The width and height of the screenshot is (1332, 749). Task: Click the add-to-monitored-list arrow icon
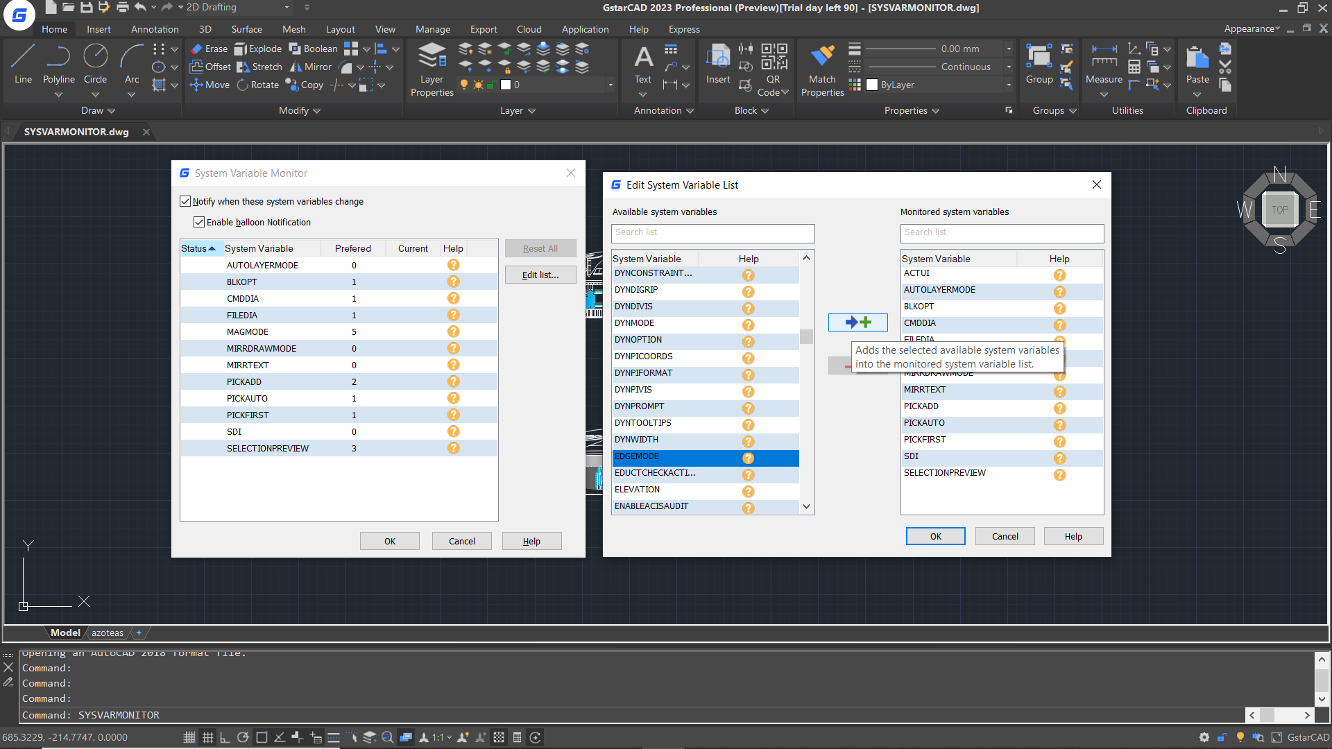point(858,322)
